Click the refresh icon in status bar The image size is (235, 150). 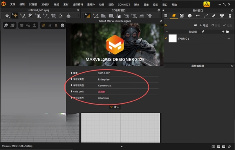[229, 146]
